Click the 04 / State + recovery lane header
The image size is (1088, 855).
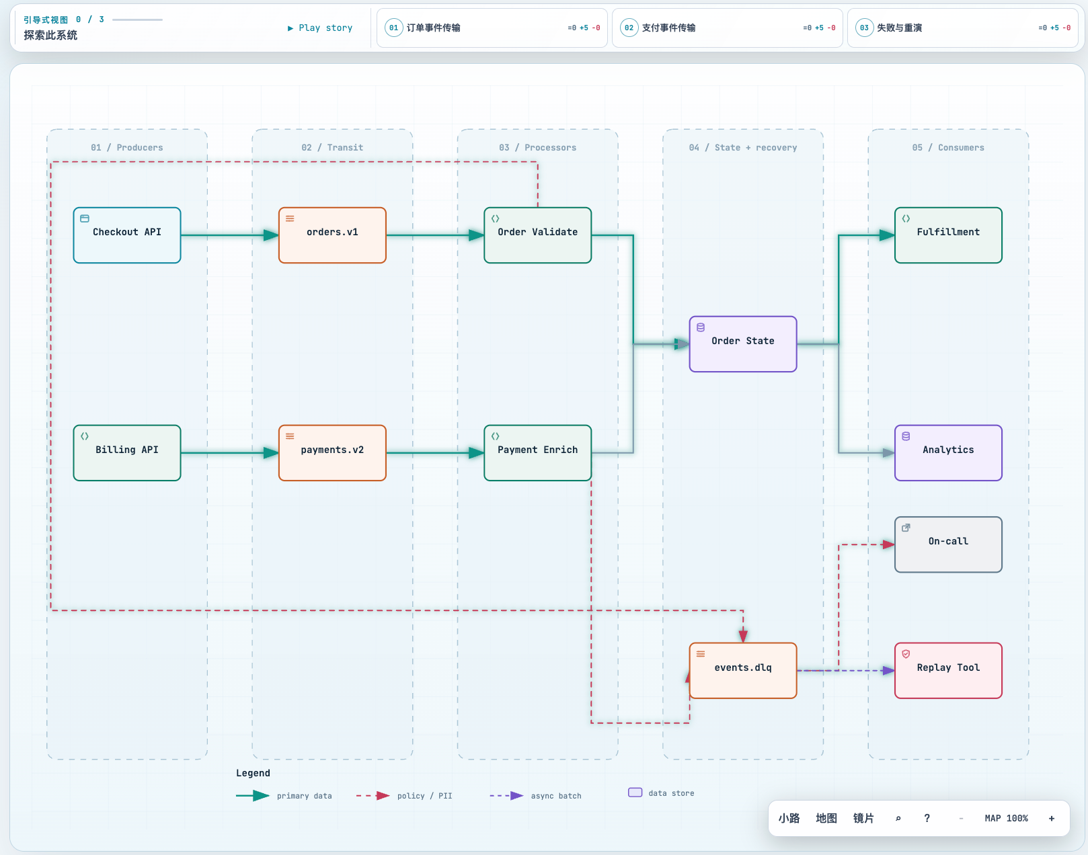pyautogui.click(x=743, y=147)
